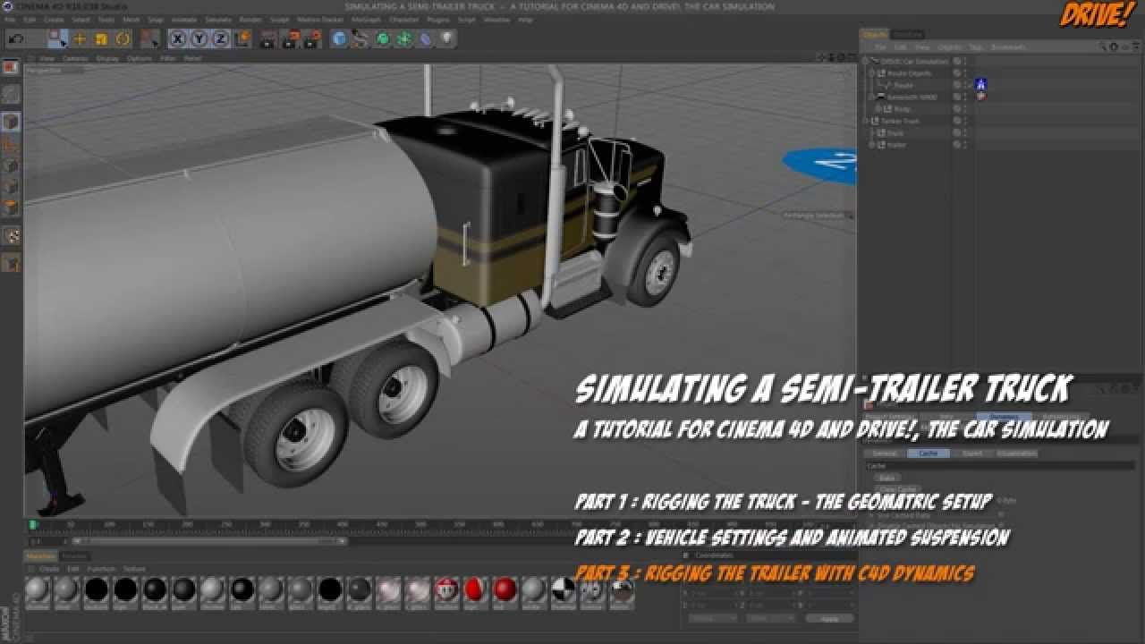This screenshot has height=644, width=1145.
Task: Expand the Kenworth W900 item
Action: coord(872,97)
